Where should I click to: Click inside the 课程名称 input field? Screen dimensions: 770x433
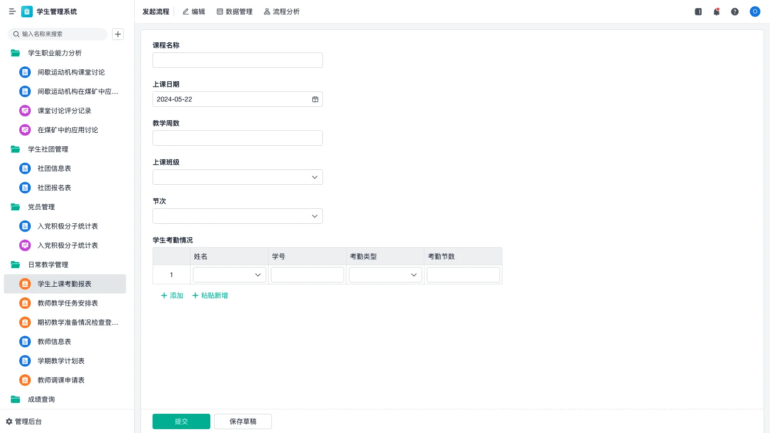[237, 60]
